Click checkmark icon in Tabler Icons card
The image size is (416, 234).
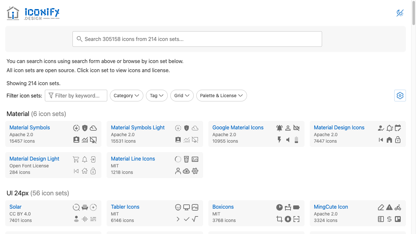point(186,219)
